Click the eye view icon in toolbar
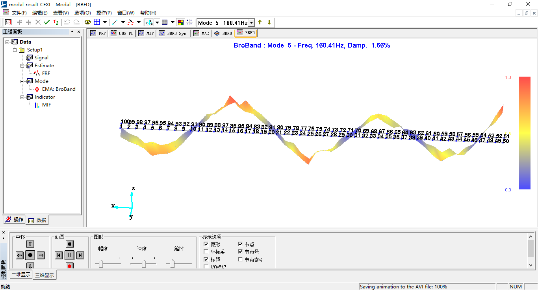Image resolution: width=538 pixels, height=290 pixels. [87, 22]
